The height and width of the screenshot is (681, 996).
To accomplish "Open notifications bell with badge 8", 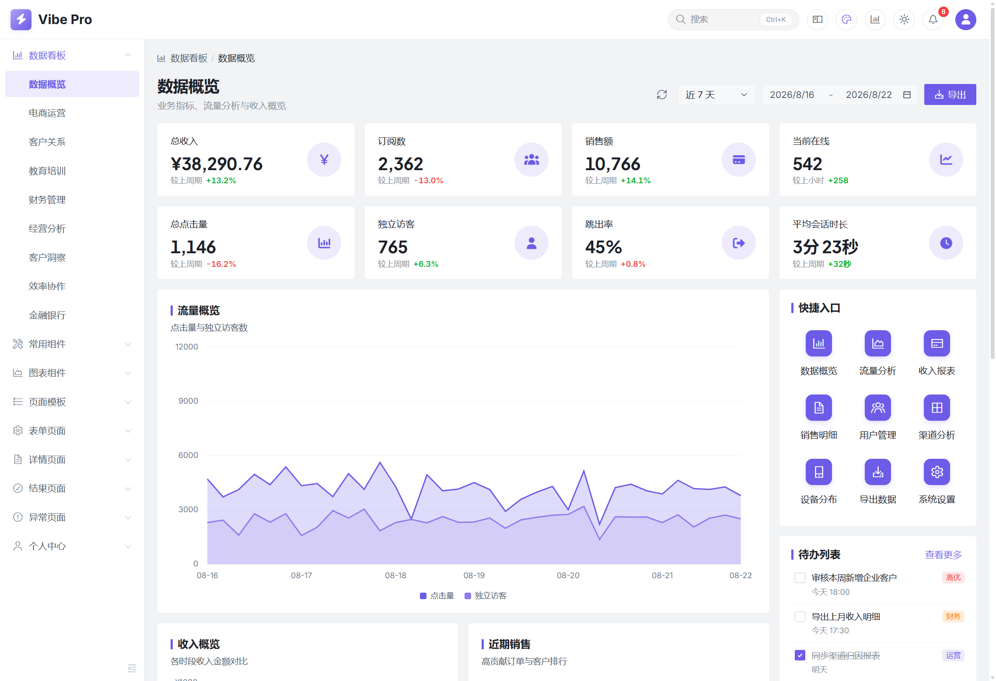I will pos(933,20).
